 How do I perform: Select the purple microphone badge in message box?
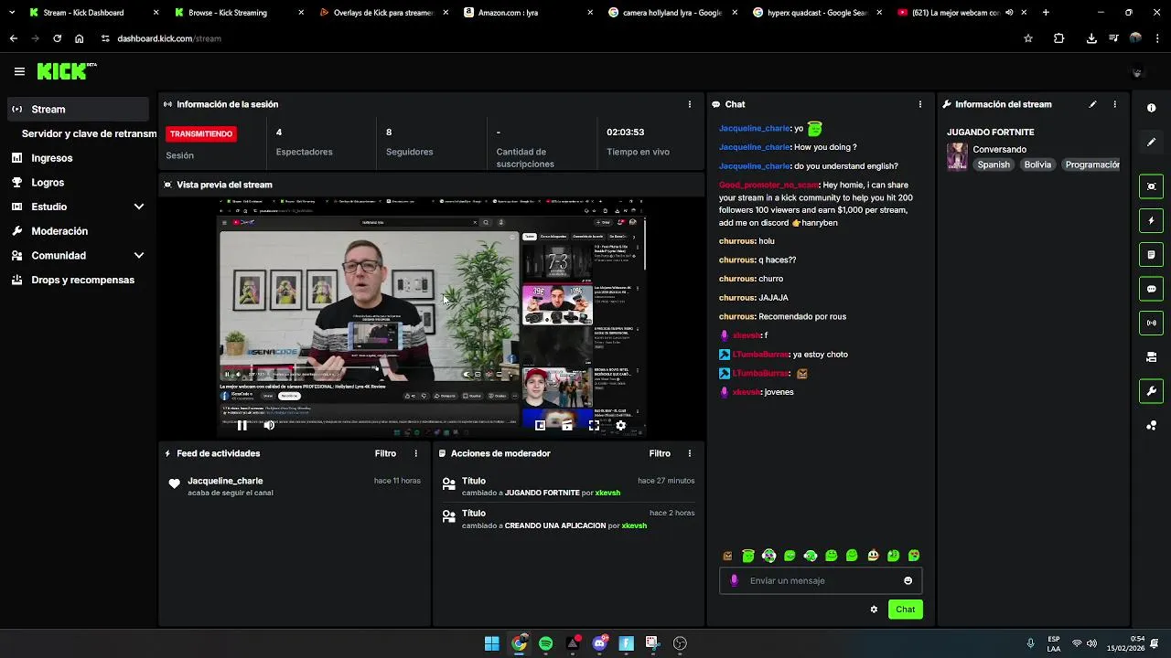pos(734,580)
